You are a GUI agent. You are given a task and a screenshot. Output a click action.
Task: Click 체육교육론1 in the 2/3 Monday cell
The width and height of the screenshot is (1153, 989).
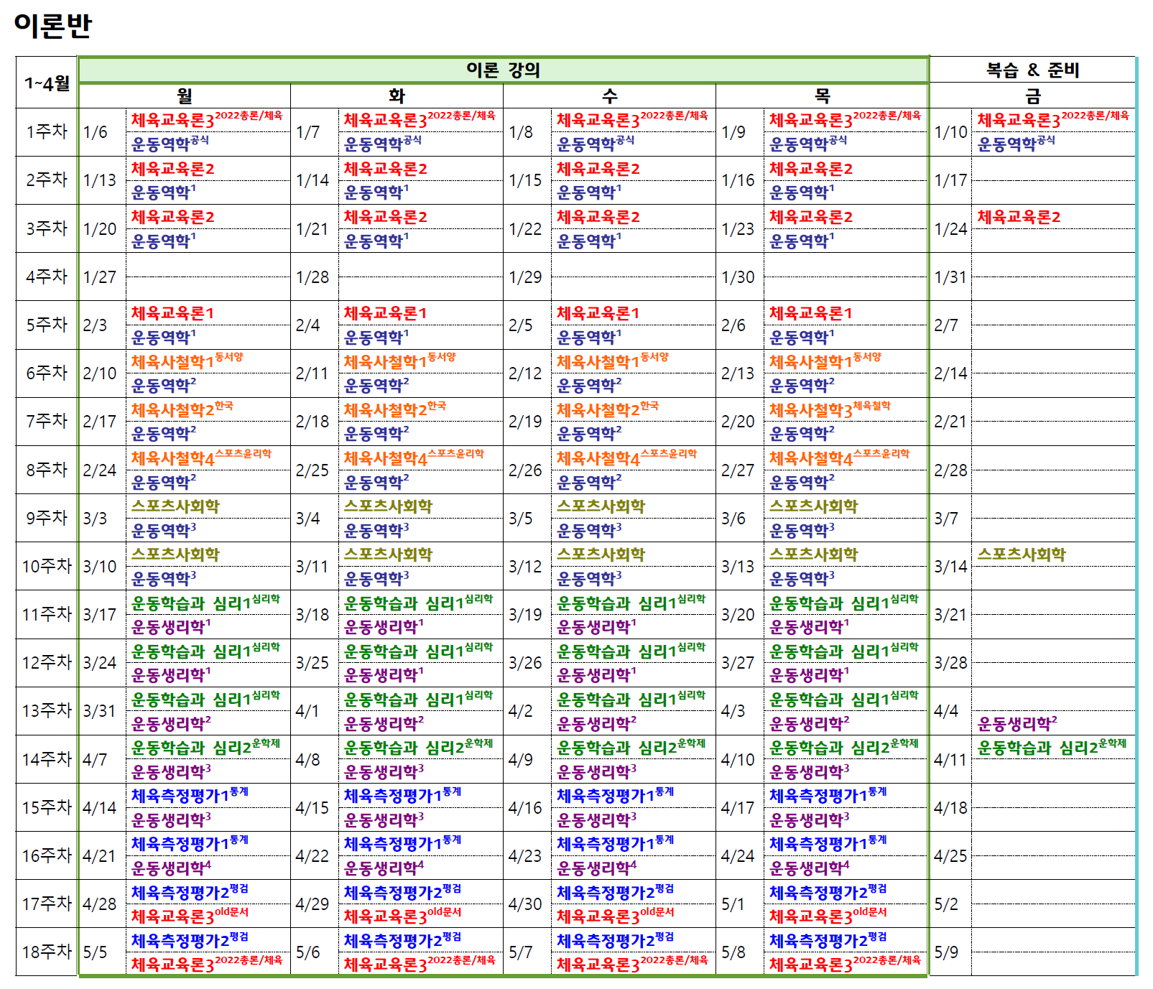[172, 313]
